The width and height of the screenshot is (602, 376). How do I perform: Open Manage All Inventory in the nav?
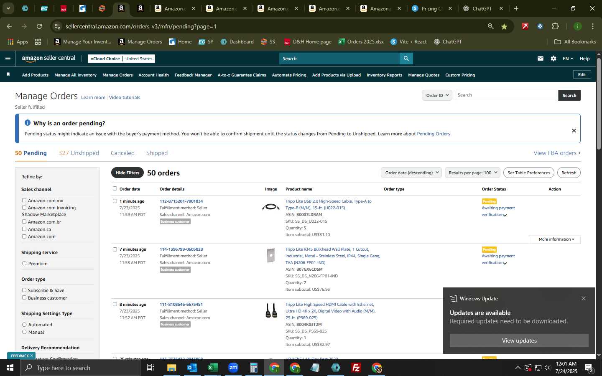[x=75, y=75]
